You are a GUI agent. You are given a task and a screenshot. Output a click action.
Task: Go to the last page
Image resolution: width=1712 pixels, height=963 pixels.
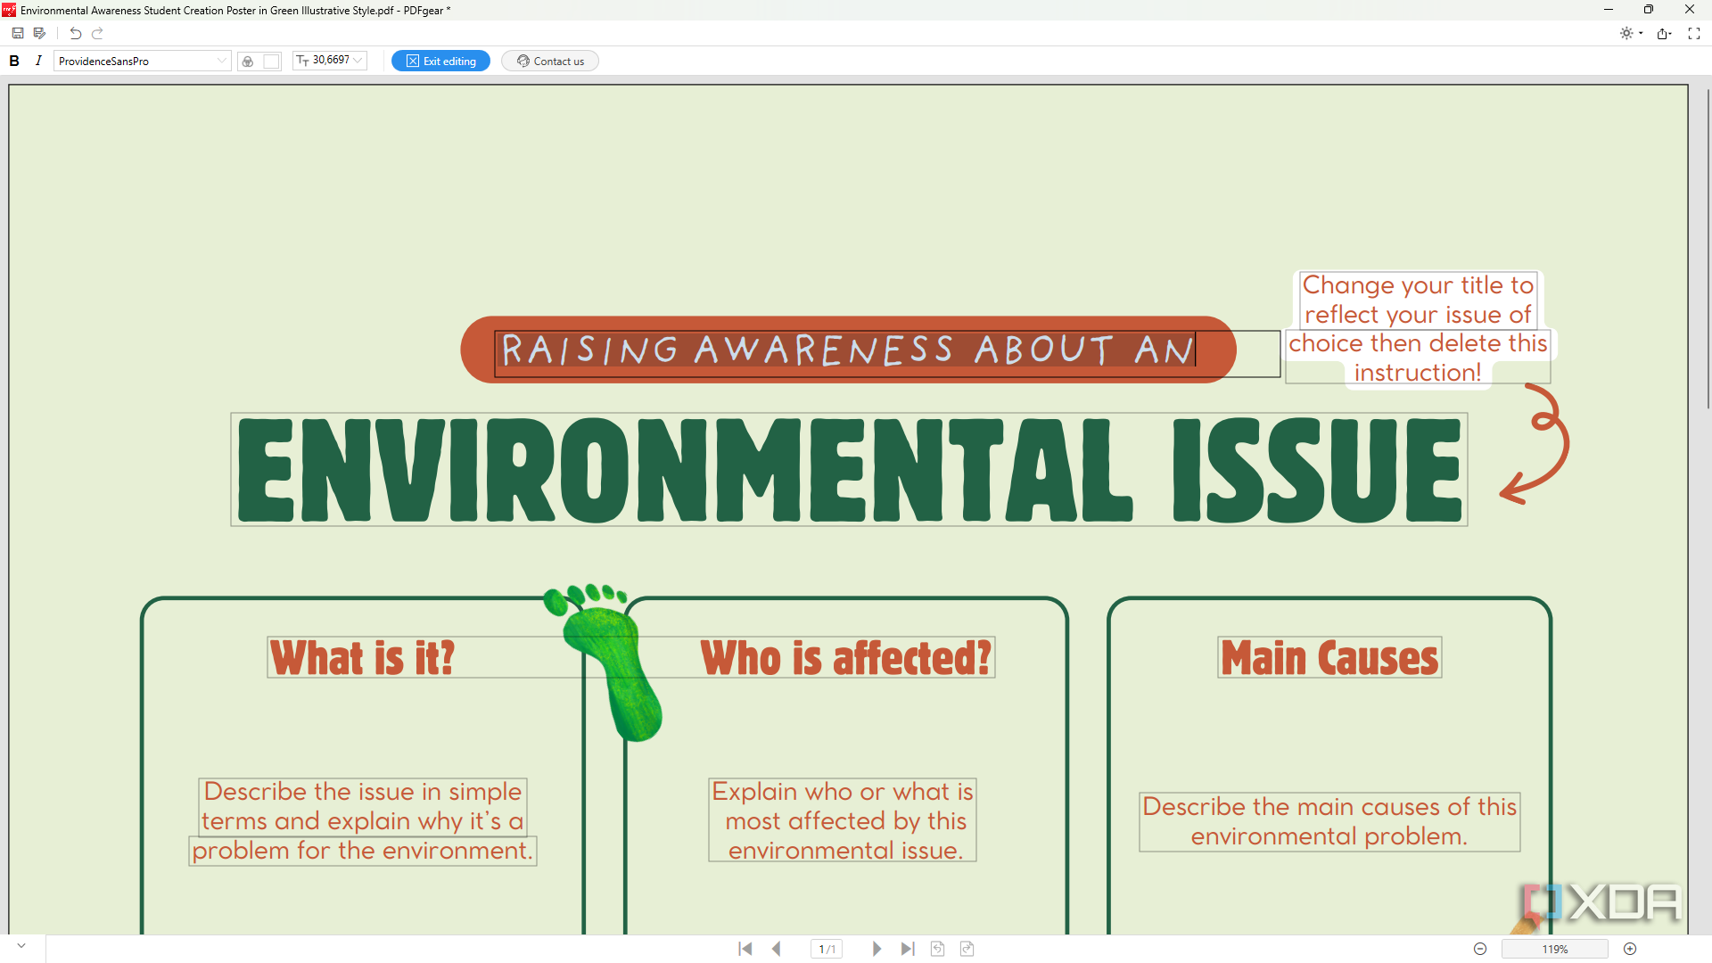click(908, 949)
